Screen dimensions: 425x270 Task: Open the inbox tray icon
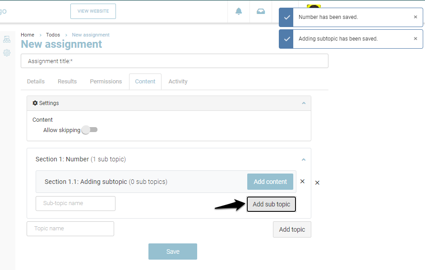click(261, 11)
